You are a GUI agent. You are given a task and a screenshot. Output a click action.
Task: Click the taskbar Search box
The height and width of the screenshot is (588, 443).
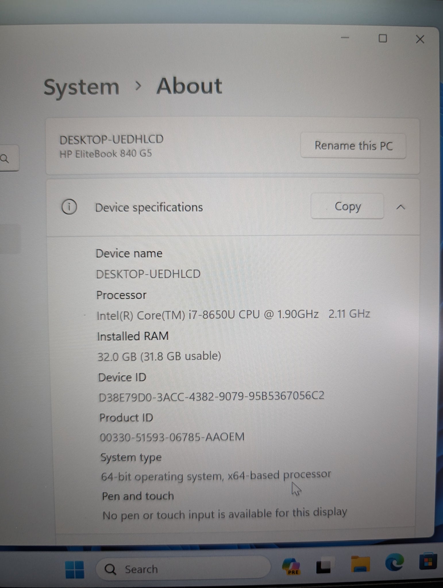coord(183,569)
